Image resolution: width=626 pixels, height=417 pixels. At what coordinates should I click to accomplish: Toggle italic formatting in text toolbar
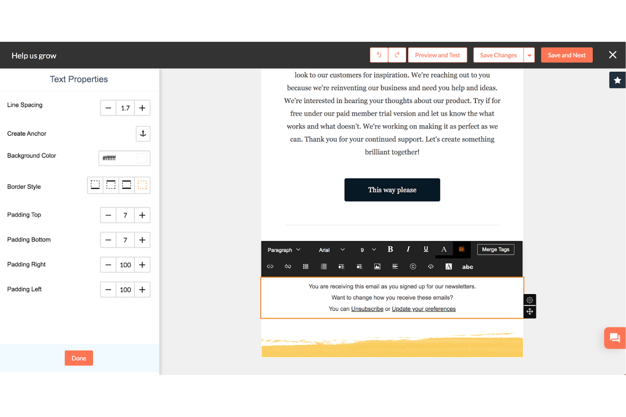pyautogui.click(x=408, y=249)
